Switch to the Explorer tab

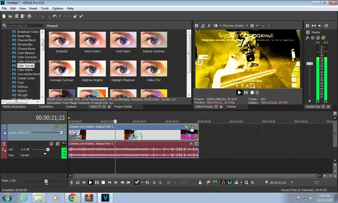coord(71,107)
